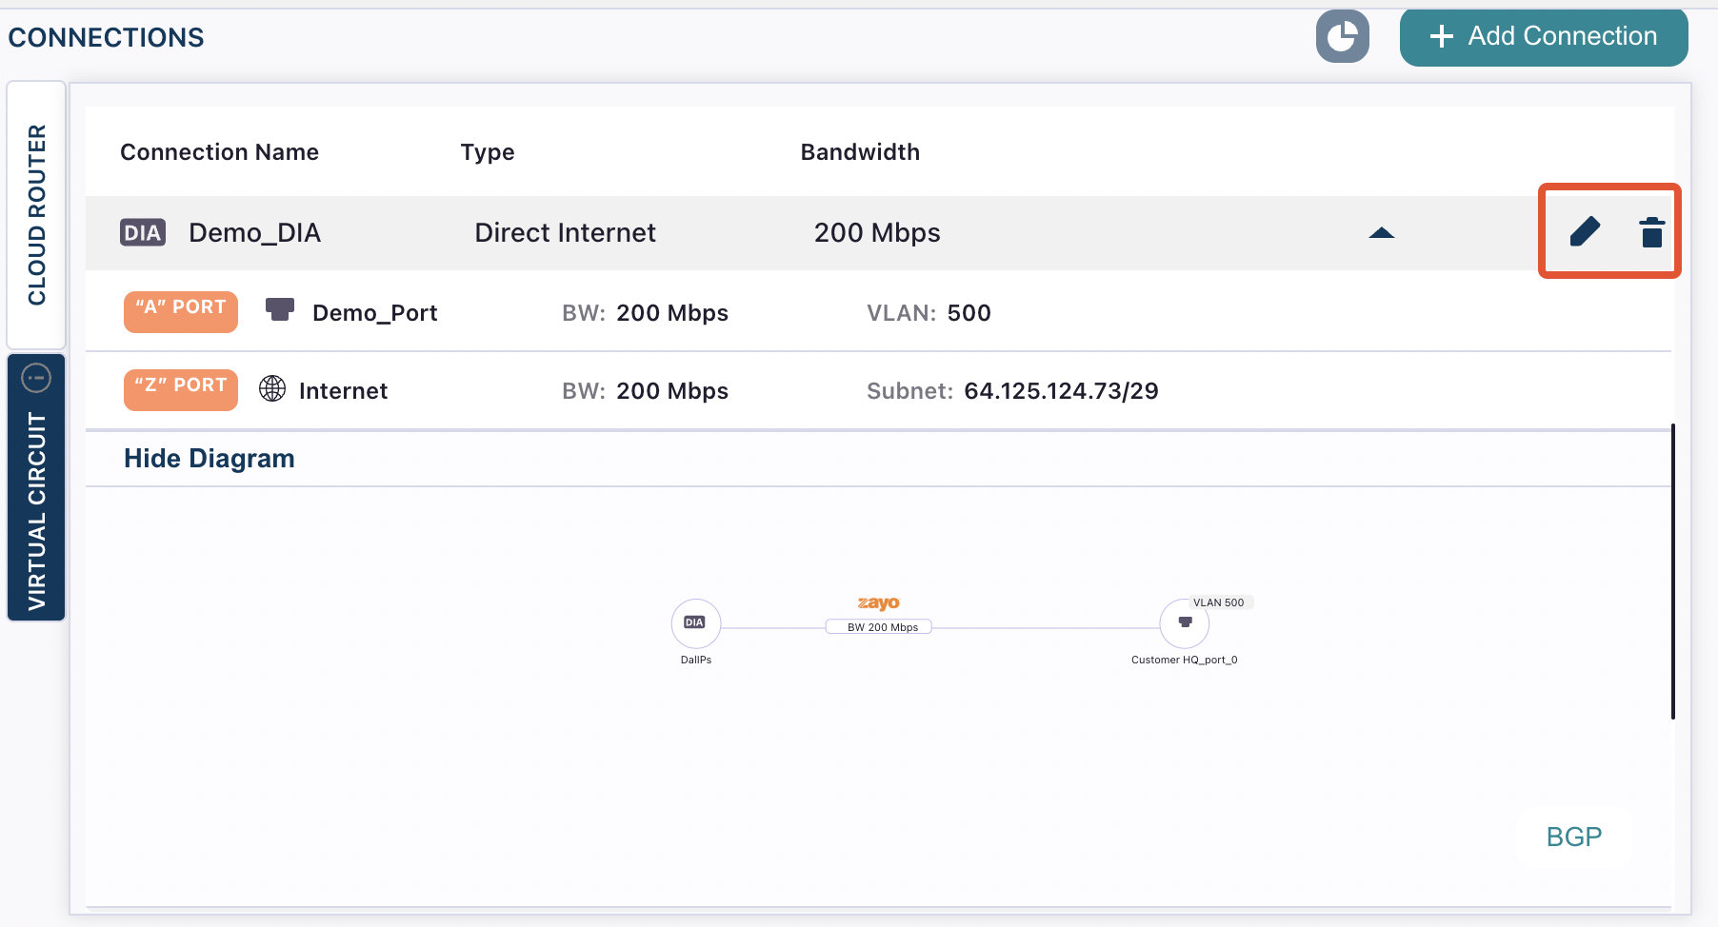Screen dimensions: 1718x927
Task: Delete Demo_DIA using the trash icon
Action: click(1651, 232)
